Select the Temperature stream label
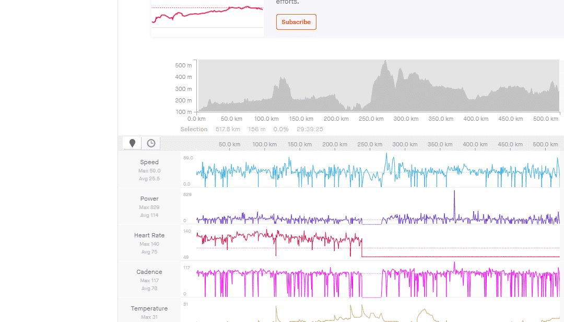The width and height of the screenshot is (564, 322). click(149, 308)
